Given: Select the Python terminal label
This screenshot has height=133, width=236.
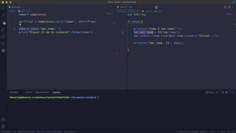Looking at the screenshot, I should click(x=210, y=92).
